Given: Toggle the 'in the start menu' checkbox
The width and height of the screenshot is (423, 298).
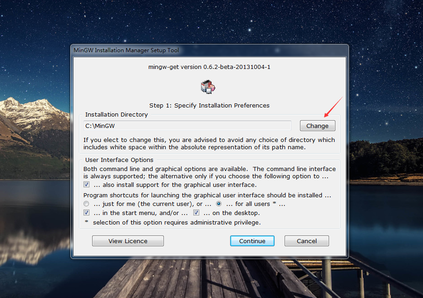Looking at the screenshot, I should (x=87, y=213).
